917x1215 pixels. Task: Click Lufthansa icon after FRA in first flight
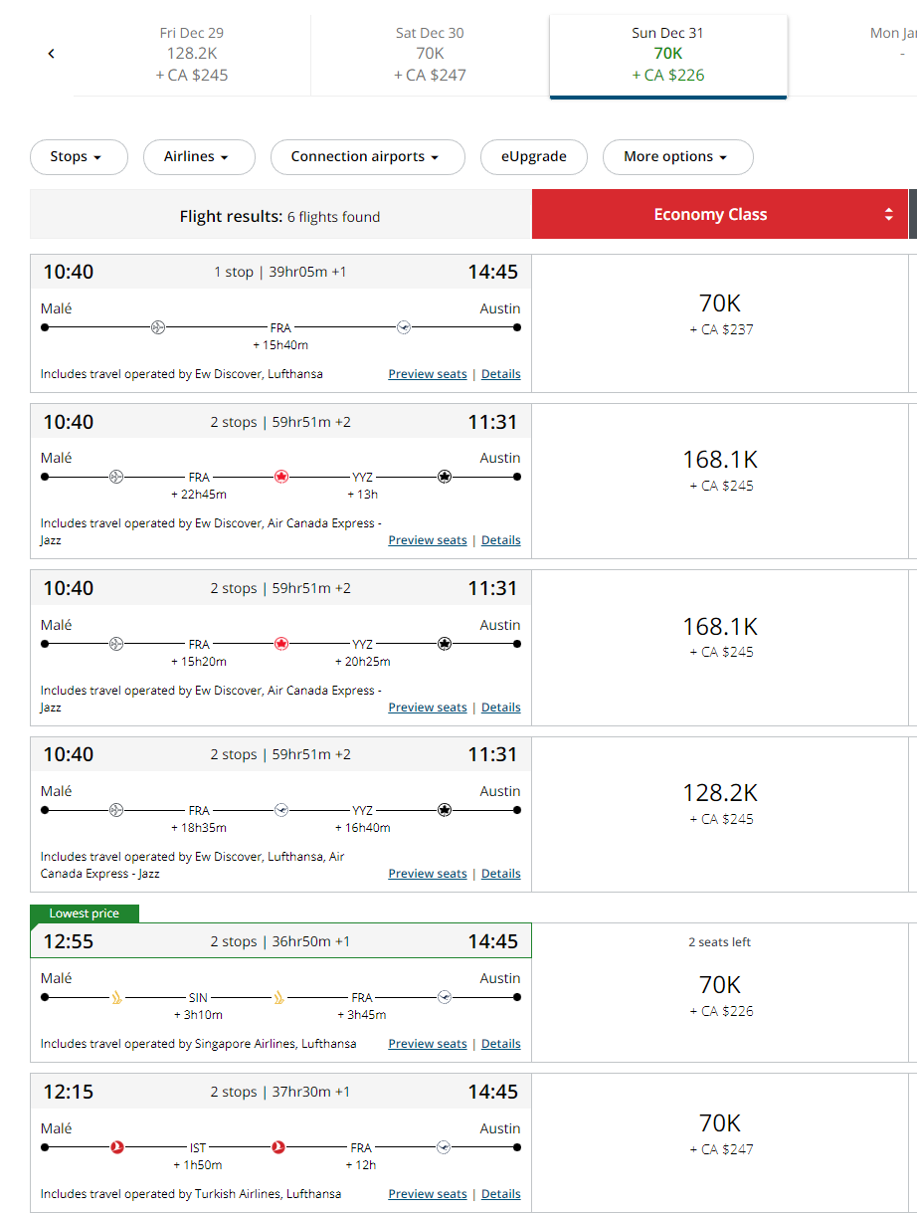(x=404, y=326)
